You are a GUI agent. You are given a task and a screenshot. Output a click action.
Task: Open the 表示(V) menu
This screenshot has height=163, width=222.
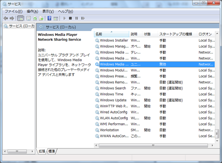(x=48, y=11)
